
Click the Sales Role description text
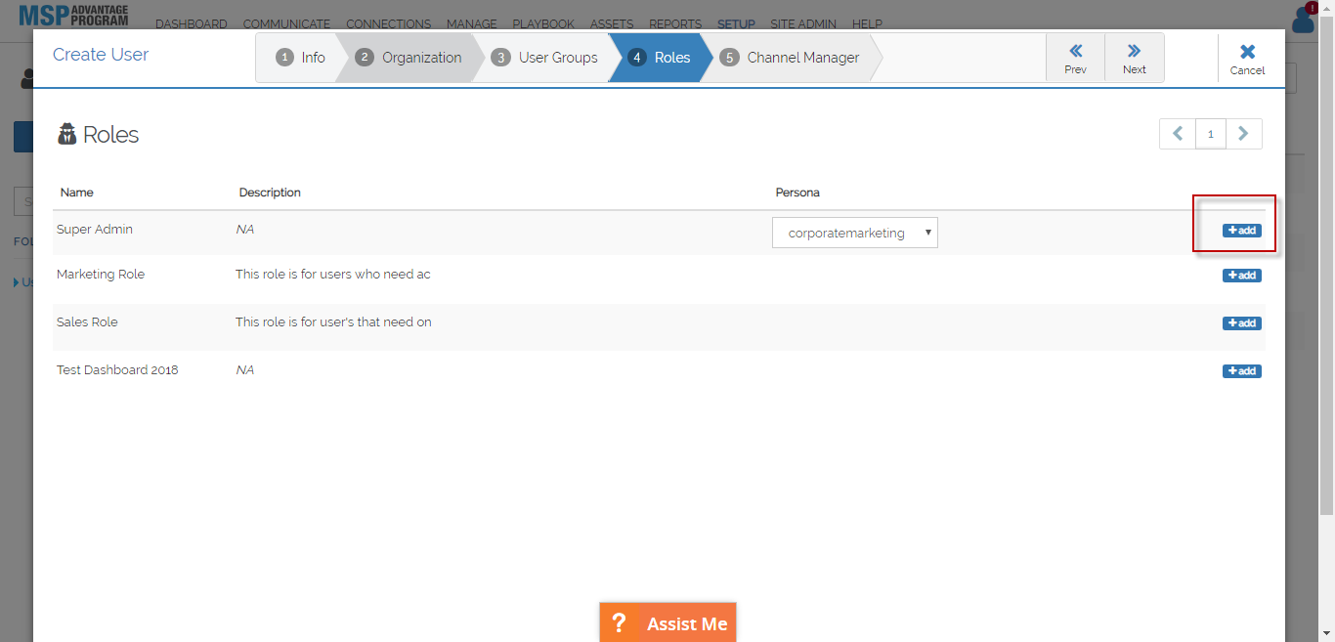click(333, 322)
